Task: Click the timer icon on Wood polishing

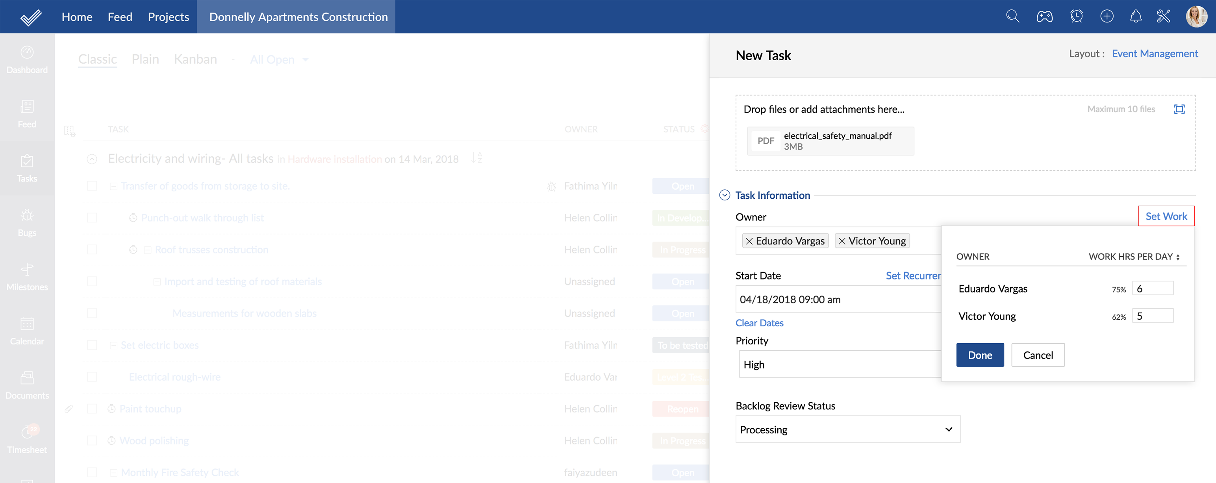Action: [x=111, y=440]
